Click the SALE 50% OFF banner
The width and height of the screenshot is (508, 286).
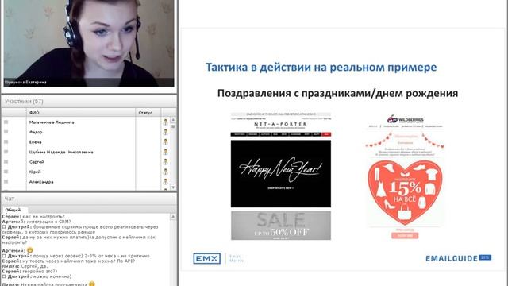pyautogui.click(x=281, y=226)
